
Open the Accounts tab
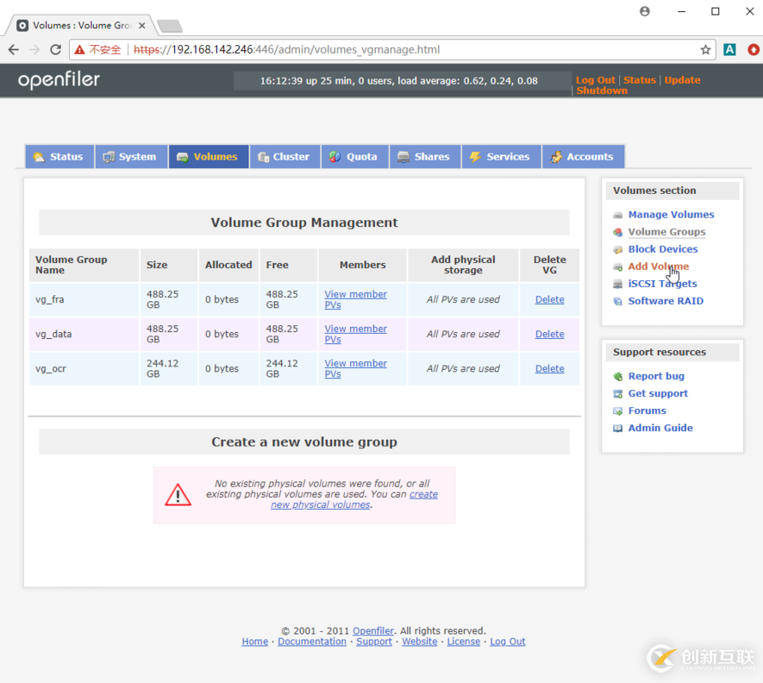582,157
